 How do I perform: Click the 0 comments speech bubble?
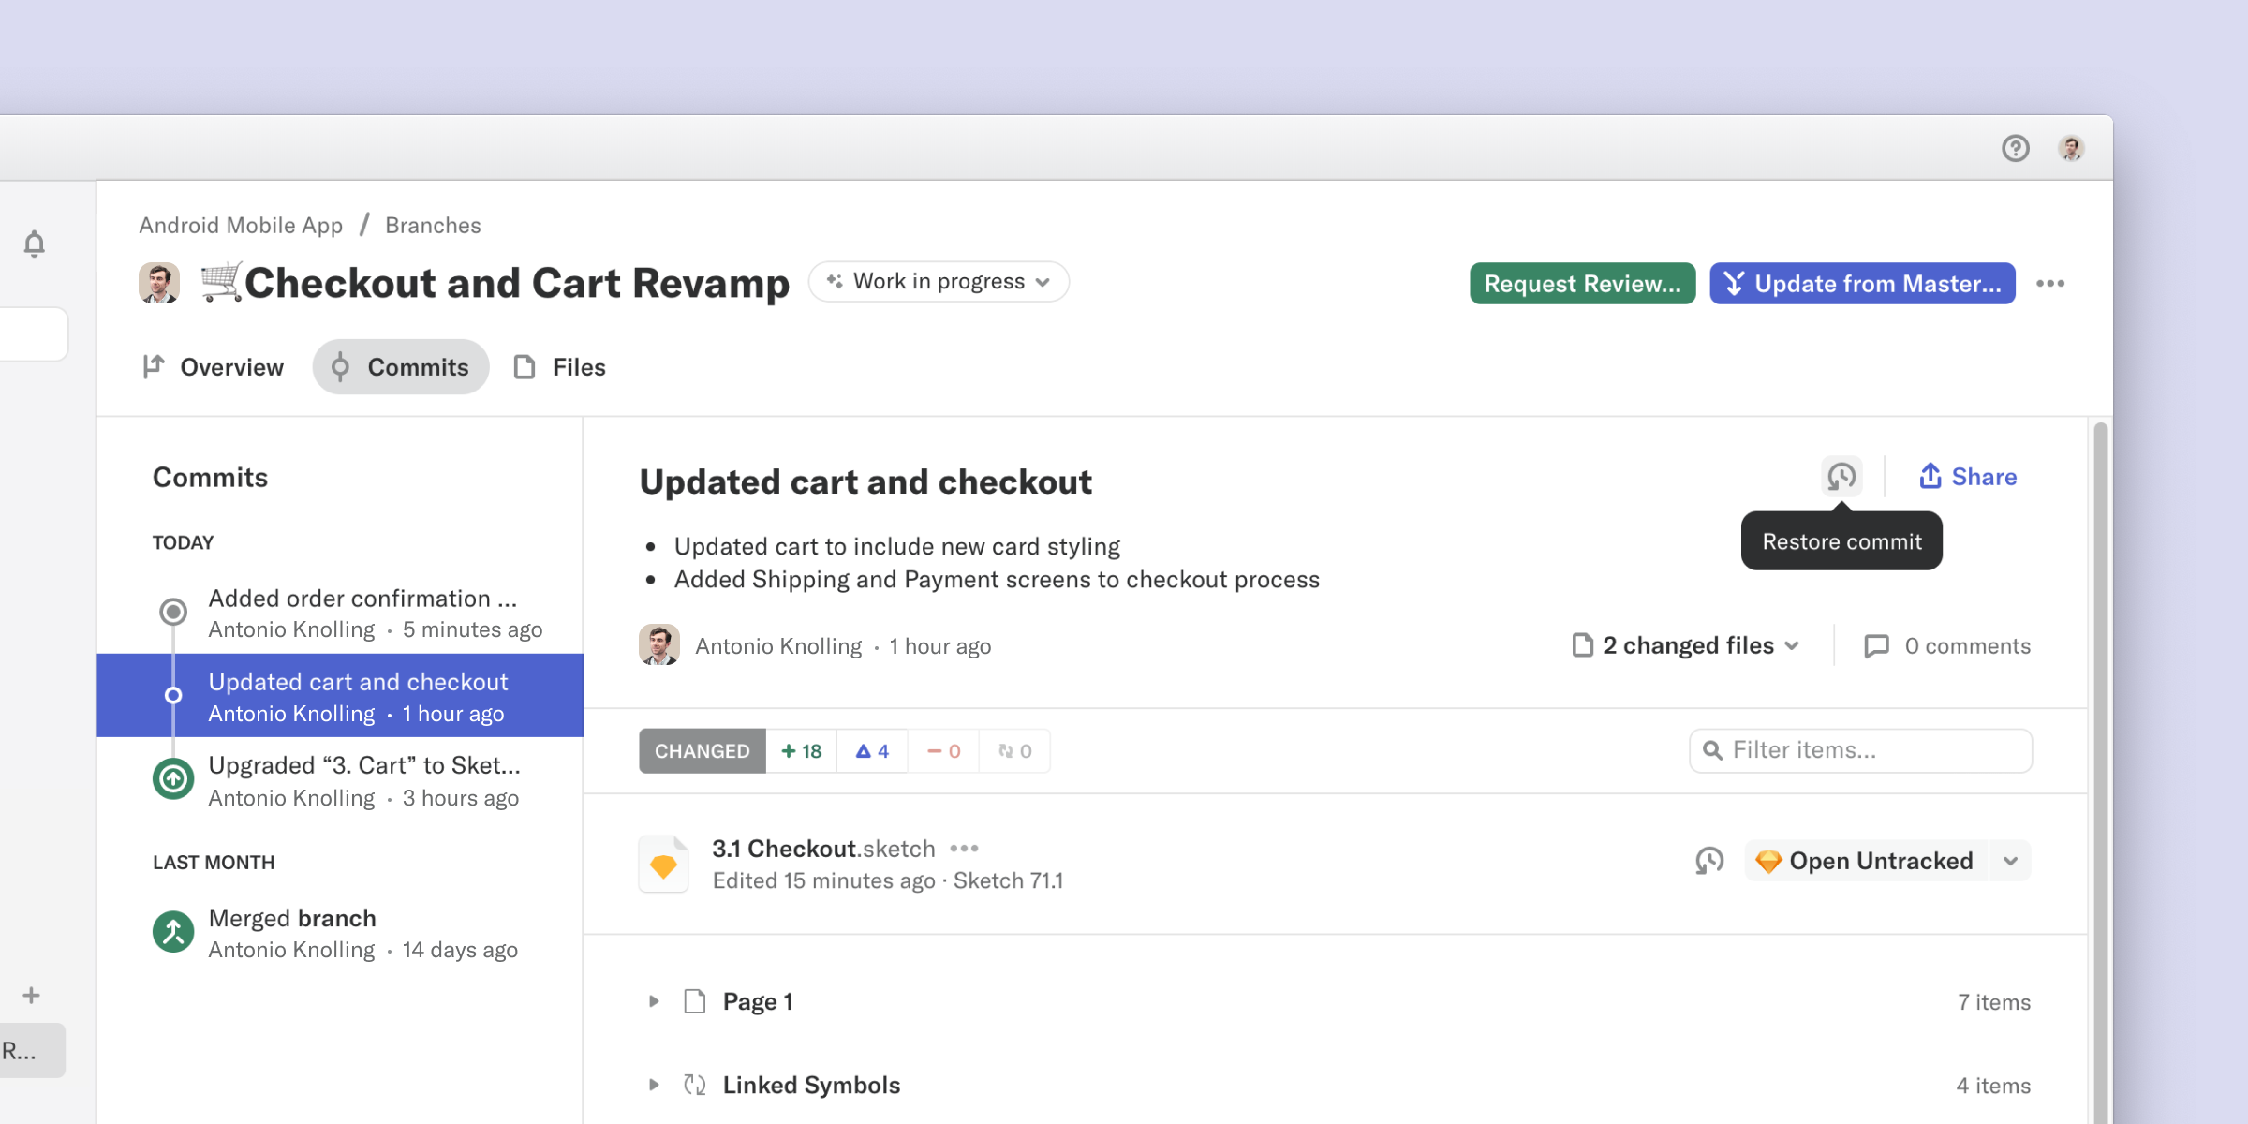pyautogui.click(x=1948, y=646)
